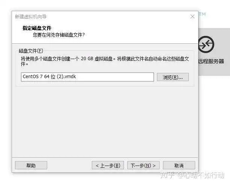Click 虚拟磁盘 in the disk description
The width and height of the screenshot is (230, 185).
pyautogui.click(x=103, y=59)
